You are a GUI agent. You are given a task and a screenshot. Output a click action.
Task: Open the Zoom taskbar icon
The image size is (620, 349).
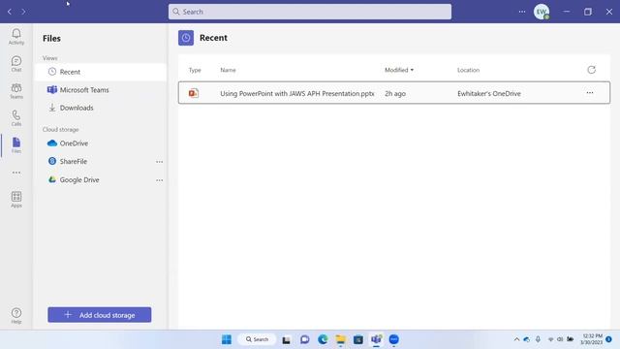[394, 339]
